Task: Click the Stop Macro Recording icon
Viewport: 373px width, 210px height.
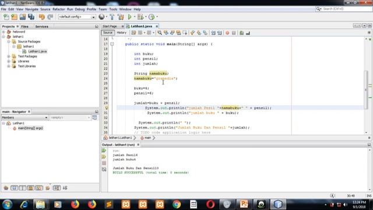Action: tap(234, 33)
